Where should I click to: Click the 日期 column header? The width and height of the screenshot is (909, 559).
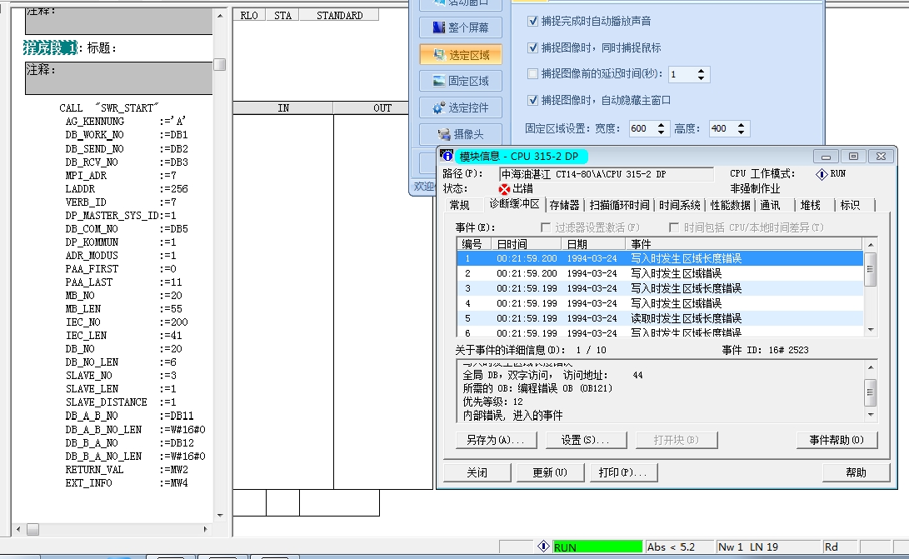pos(593,244)
